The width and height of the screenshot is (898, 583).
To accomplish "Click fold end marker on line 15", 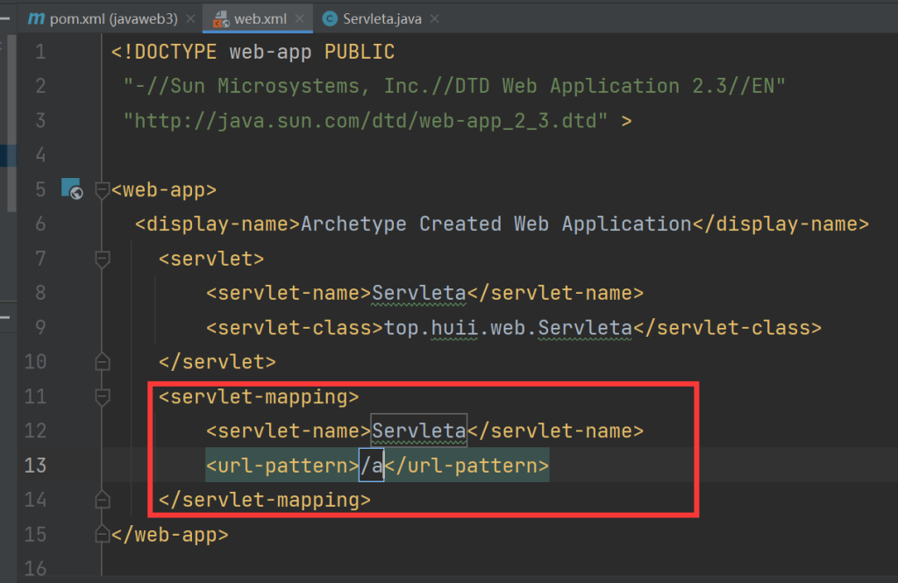I will click(x=102, y=534).
